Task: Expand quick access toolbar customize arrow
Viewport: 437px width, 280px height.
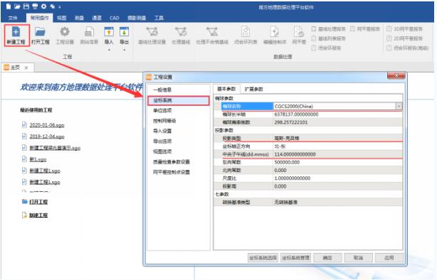Action: point(60,6)
